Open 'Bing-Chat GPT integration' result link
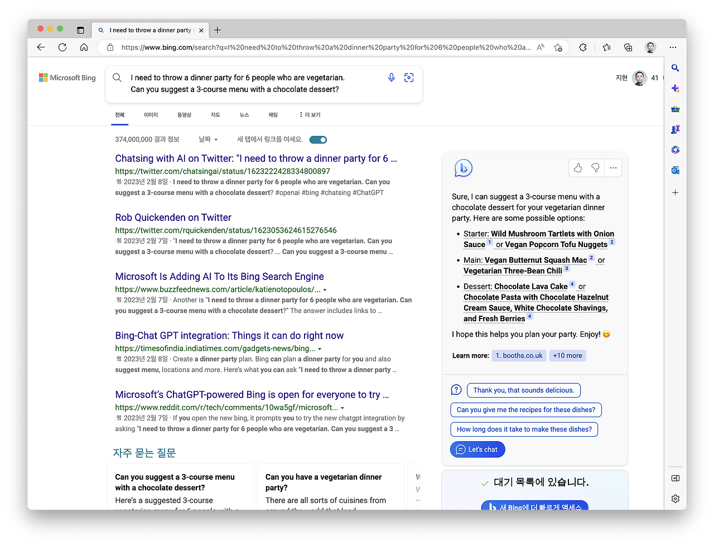 click(229, 336)
